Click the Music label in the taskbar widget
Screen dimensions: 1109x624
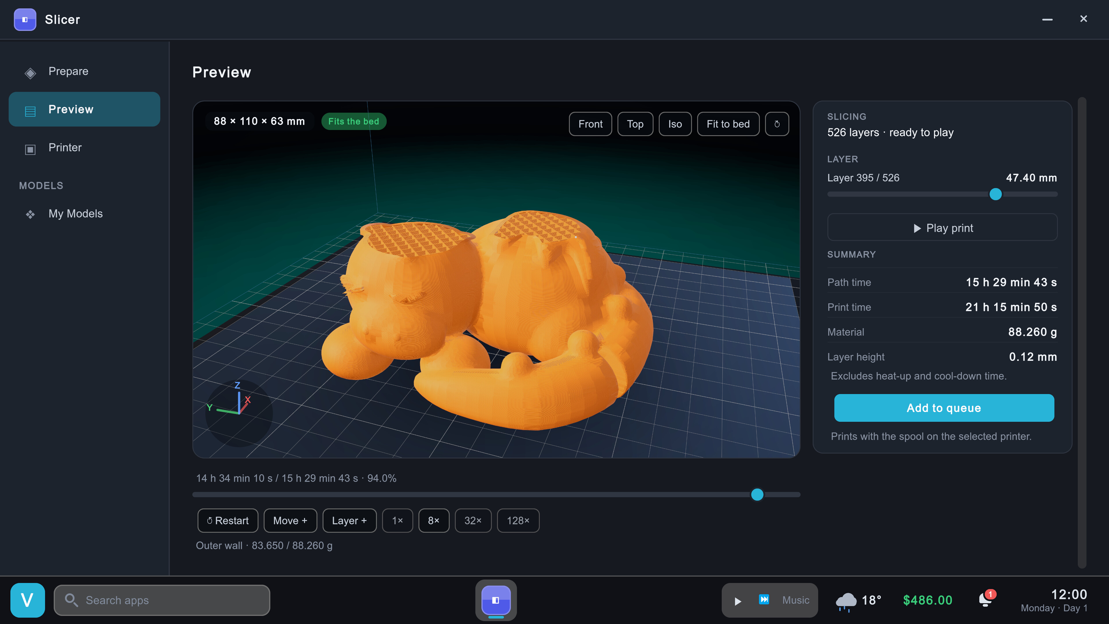tap(795, 600)
